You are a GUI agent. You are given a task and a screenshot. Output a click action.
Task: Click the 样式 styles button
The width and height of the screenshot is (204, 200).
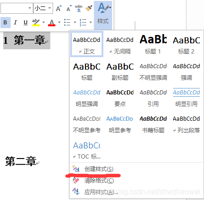point(103,15)
